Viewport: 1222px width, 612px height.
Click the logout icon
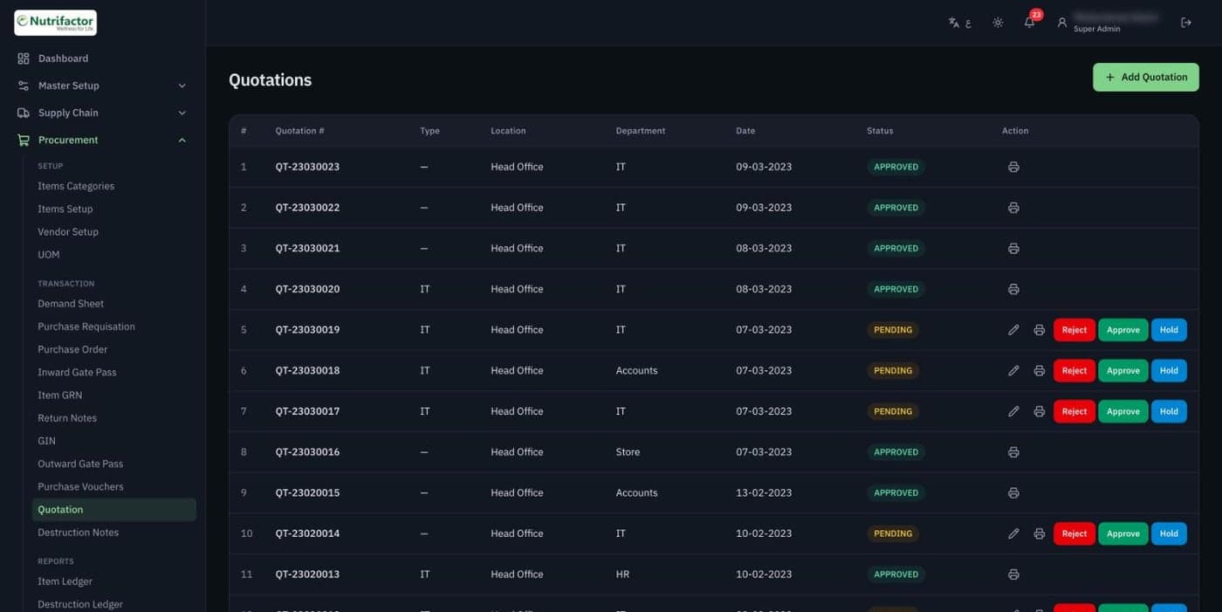coord(1186,23)
